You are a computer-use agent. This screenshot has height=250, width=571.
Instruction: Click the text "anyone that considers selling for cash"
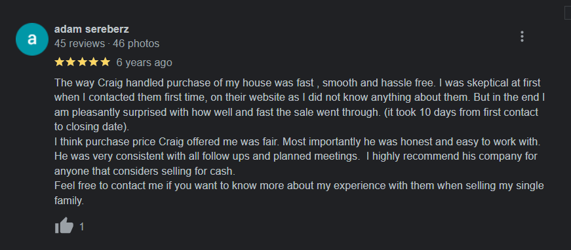click(145, 171)
